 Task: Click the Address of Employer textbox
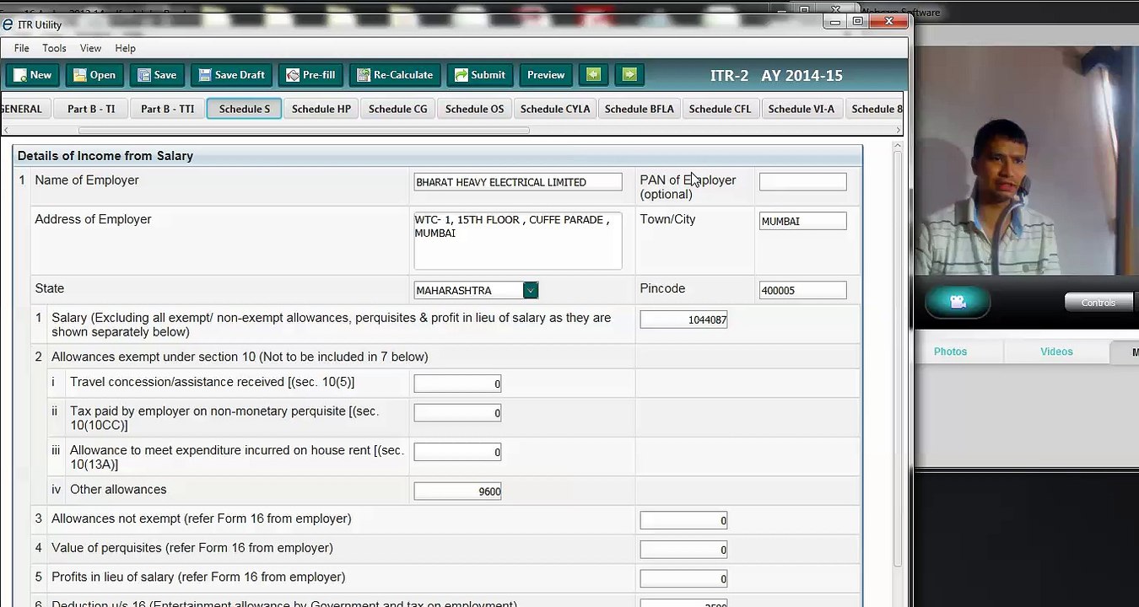tap(517, 240)
